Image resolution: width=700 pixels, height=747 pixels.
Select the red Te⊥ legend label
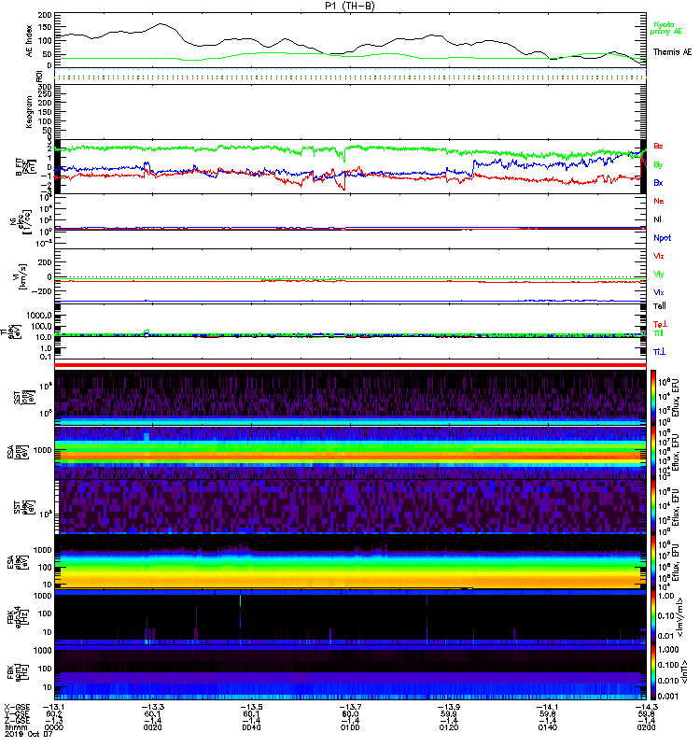[660, 324]
